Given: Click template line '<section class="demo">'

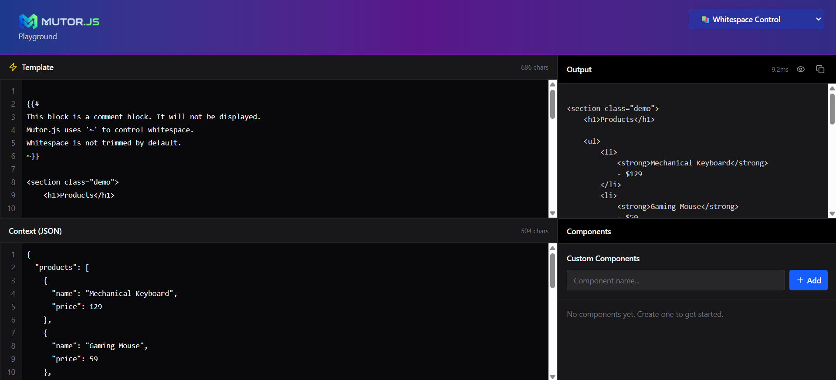Looking at the screenshot, I should tap(73, 182).
